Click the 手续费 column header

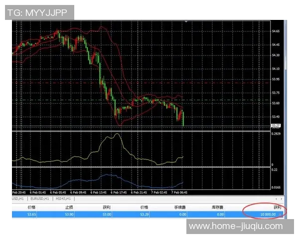click(x=180, y=207)
